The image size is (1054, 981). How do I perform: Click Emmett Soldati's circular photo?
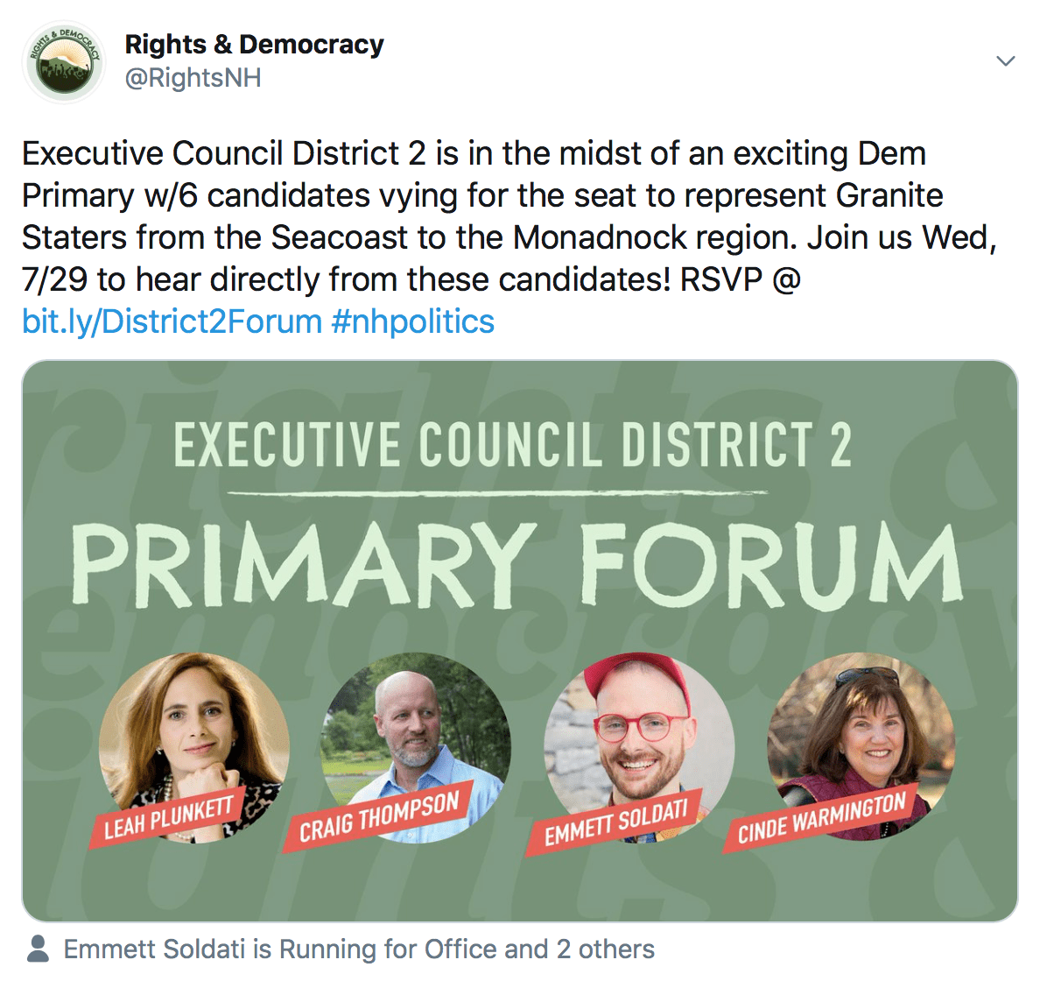(639, 727)
